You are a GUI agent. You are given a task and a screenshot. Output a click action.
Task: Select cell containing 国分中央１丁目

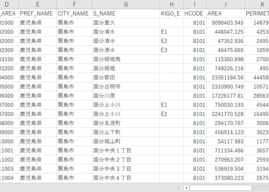(x=126, y=150)
